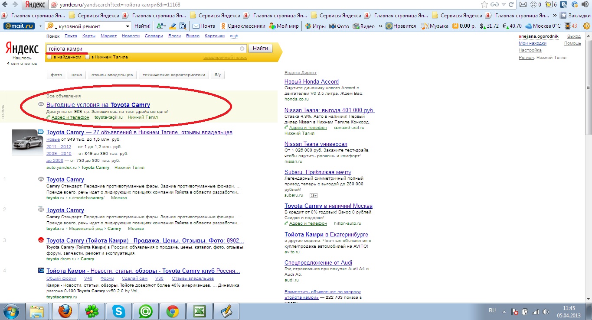Open the Mail.ru toolbar settings gear
The height and width of the screenshot is (320, 592).
[x=587, y=26]
